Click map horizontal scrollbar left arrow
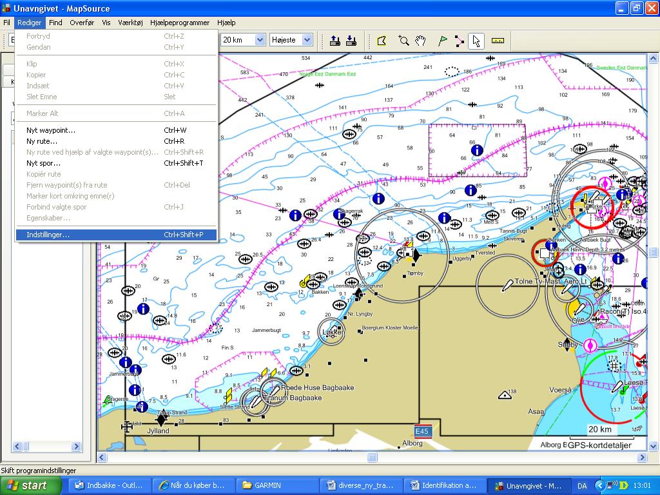Image resolution: width=660 pixels, height=495 pixels. [101, 457]
